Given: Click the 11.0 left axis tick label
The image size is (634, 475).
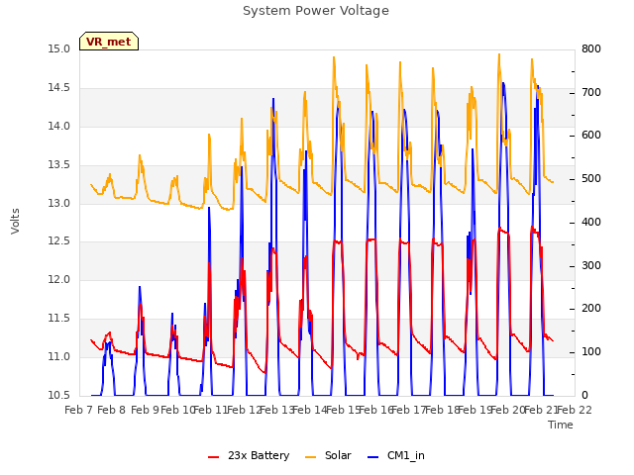Looking at the screenshot, I should click(59, 356).
